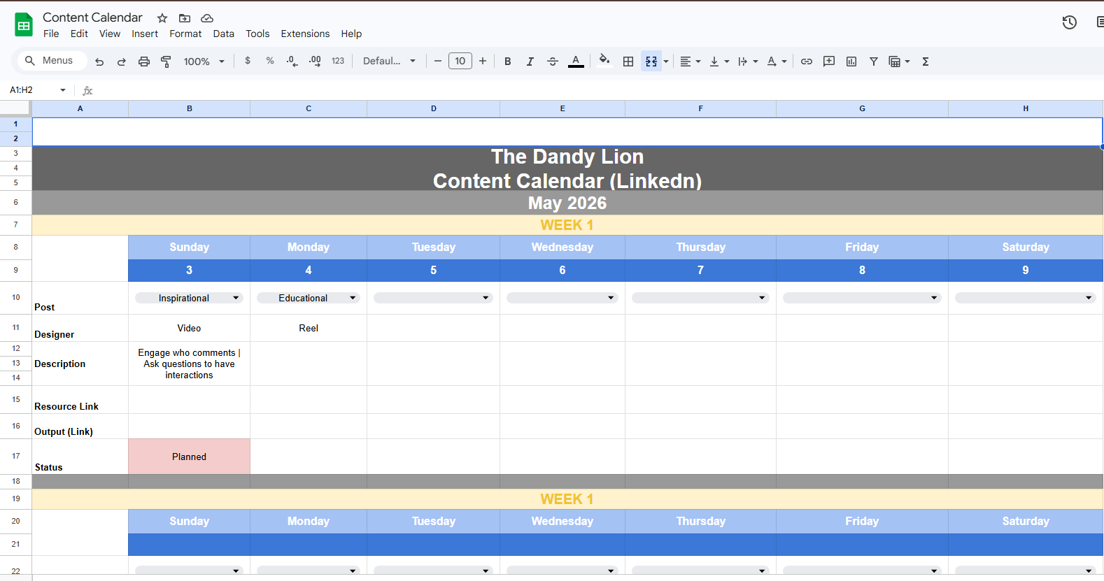Open the fill color bucket icon

[604, 61]
